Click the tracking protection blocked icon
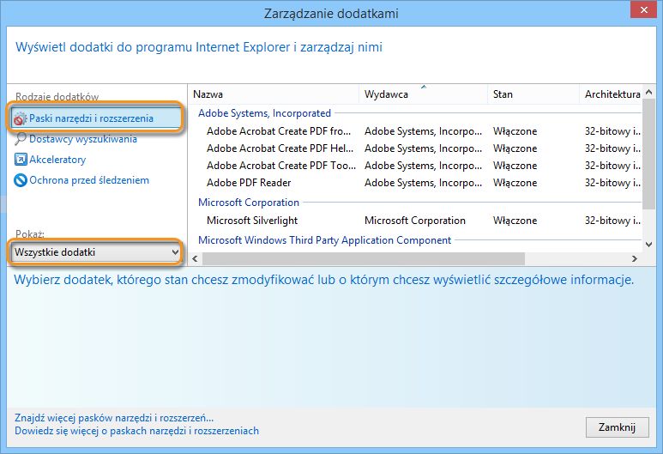 coord(21,180)
